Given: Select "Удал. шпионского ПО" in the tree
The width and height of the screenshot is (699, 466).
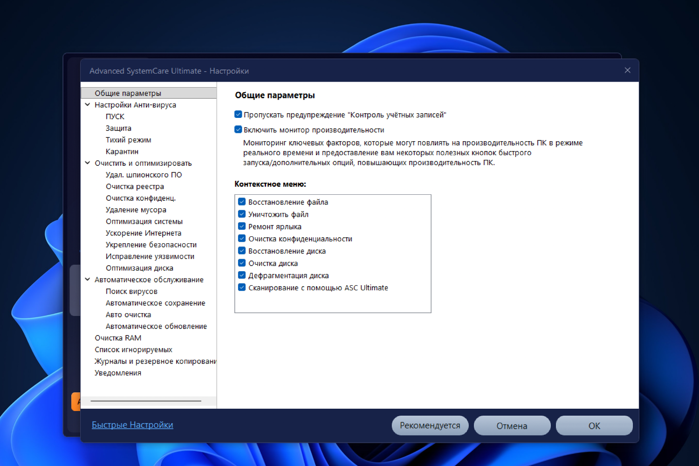Looking at the screenshot, I should [x=144, y=175].
